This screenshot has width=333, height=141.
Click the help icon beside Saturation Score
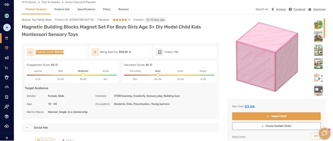pos(151,65)
